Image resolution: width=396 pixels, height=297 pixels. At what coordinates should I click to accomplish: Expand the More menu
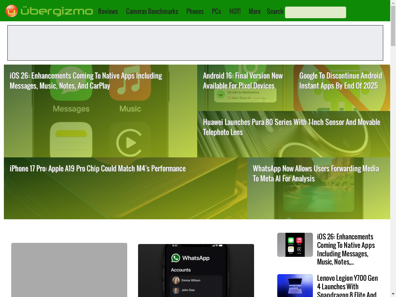point(254,11)
